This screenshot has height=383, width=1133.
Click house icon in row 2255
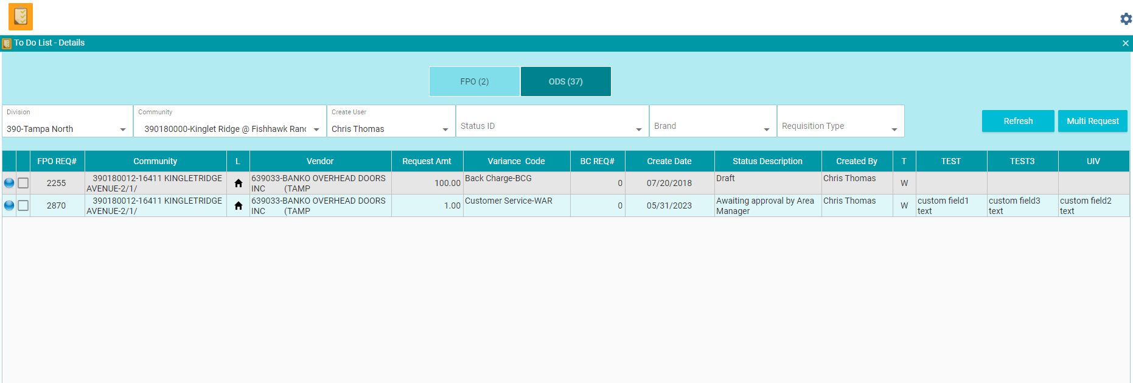click(x=239, y=183)
